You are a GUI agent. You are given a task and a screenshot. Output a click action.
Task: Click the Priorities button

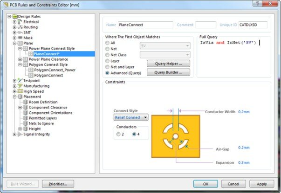58,184
